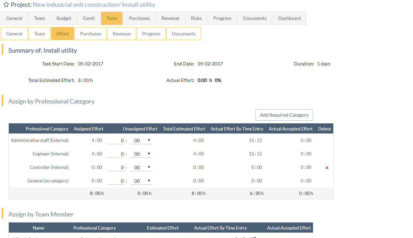The image size is (413, 238).
Task: Click the Add Required Category button
Action: coord(284,115)
